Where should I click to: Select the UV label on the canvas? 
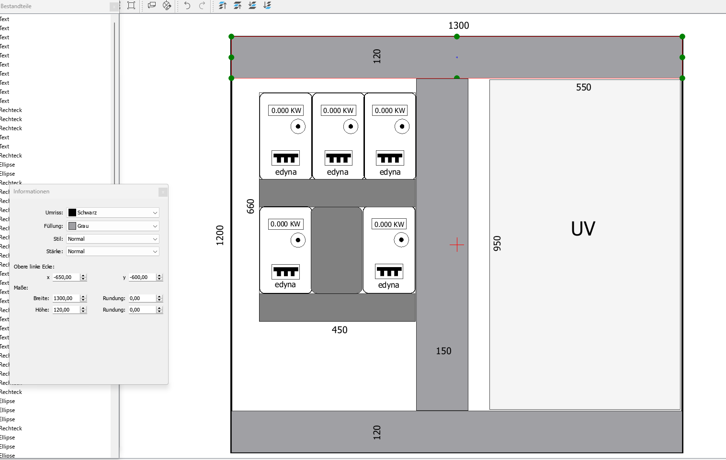[x=583, y=229]
